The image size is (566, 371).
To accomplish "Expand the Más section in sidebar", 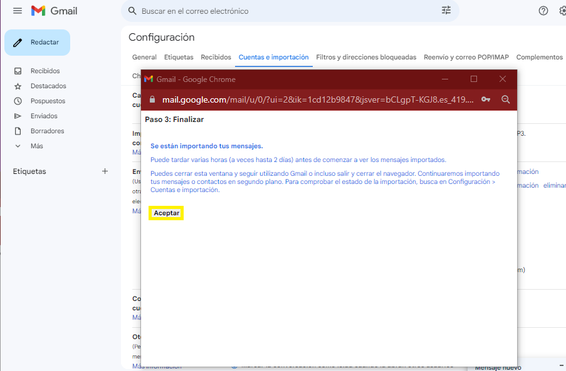I will pyautogui.click(x=36, y=146).
